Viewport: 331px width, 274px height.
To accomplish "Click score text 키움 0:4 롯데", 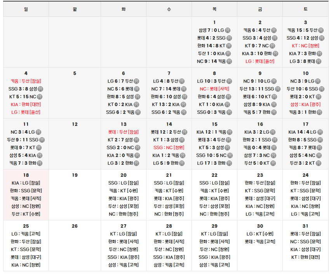I will pyautogui.click(x=257, y=148).
